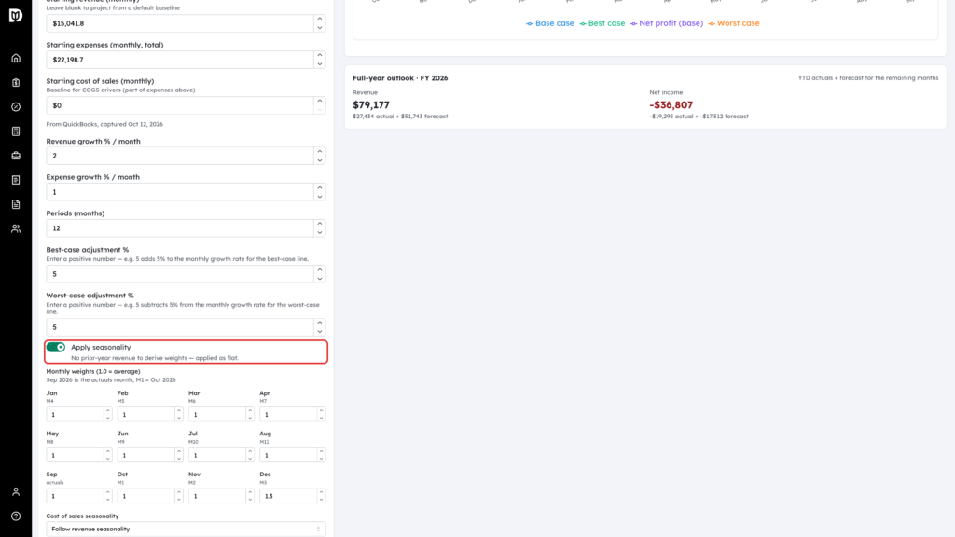This screenshot has height=537, width=955.
Task: Open the briefcase icon in the sidebar
Action: (16, 156)
